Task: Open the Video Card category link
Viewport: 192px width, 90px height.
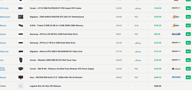Action: coord(4,51)
